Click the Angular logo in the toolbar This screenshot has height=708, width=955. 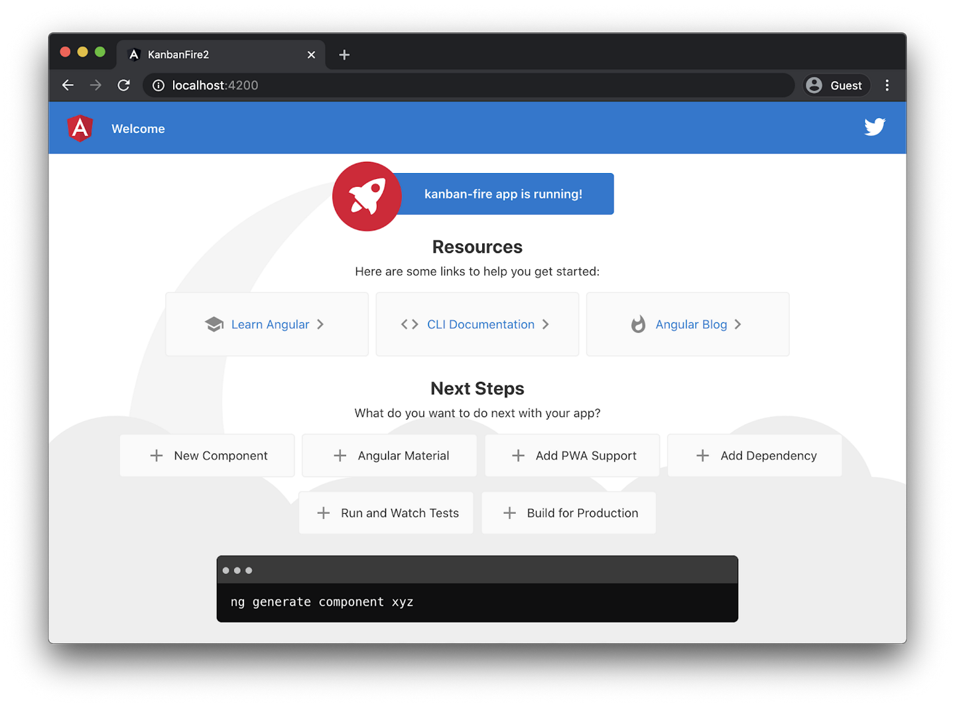point(80,128)
